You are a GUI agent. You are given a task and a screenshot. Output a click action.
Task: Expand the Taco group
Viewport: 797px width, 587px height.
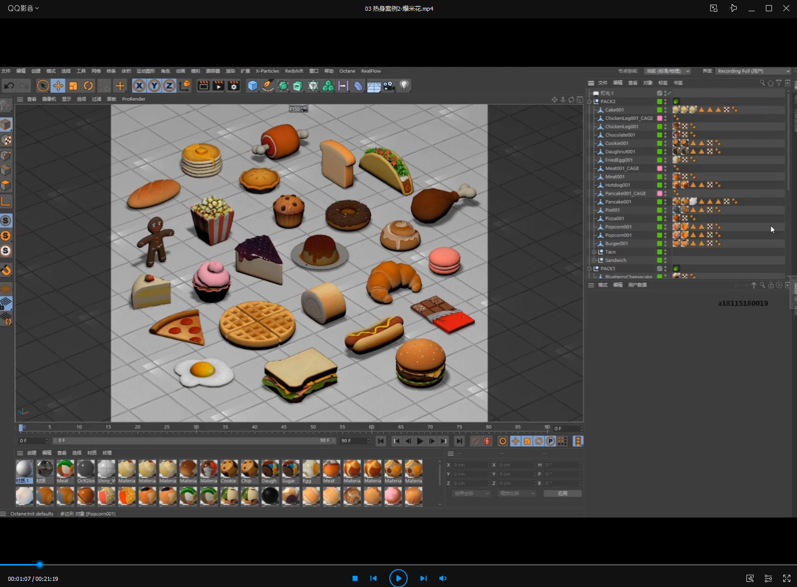tap(594, 252)
